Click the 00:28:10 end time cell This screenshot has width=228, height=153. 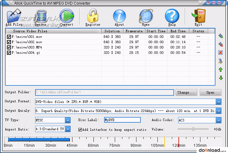point(178,47)
